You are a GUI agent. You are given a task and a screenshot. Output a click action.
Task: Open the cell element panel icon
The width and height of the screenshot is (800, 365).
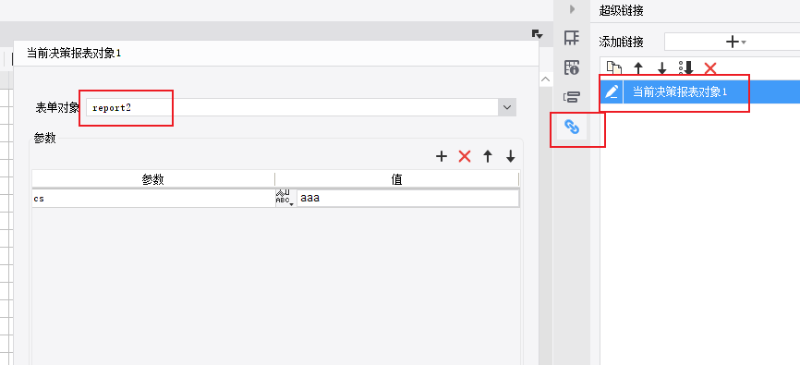[x=572, y=37]
